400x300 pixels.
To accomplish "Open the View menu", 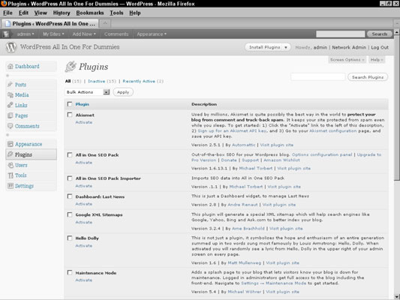I will coord(41,13).
